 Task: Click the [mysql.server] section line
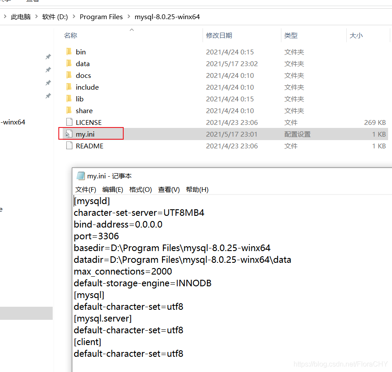click(x=103, y=318)
